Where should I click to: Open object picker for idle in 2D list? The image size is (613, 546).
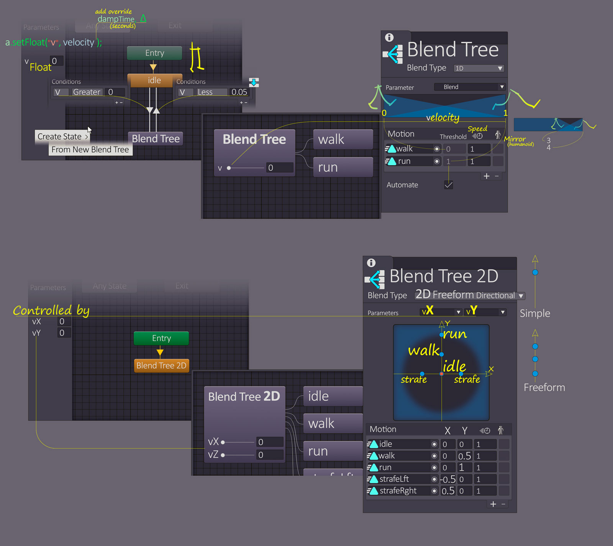[434, 444]
